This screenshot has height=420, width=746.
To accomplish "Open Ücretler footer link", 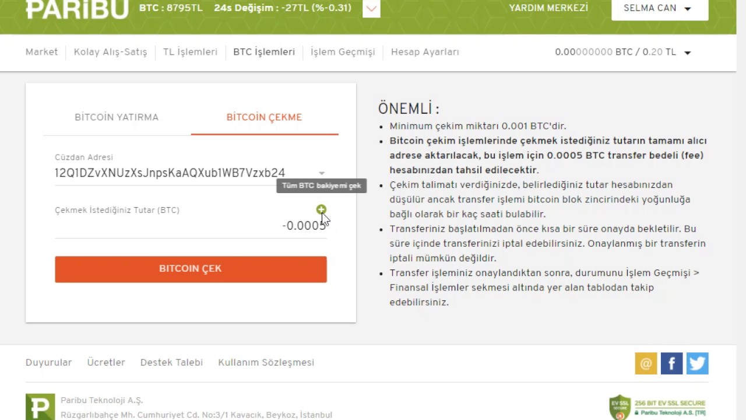I will tap(106, 362).
